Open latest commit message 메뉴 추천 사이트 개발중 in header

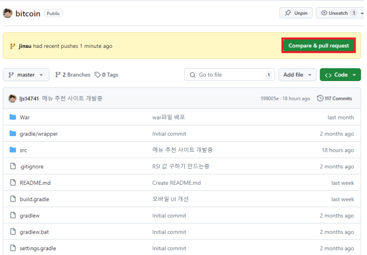tap(72, 99)
